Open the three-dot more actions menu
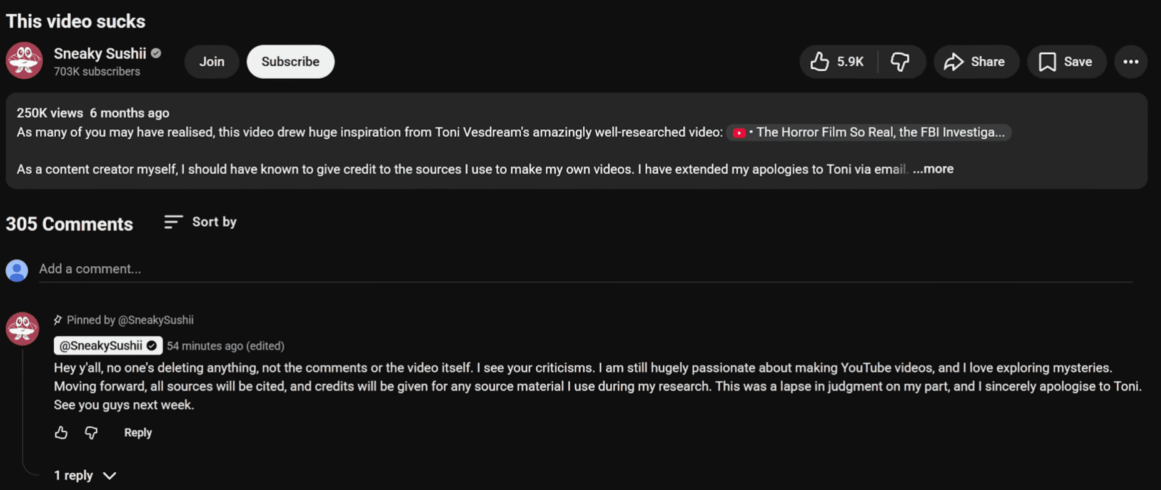Viewport: 1161px width, 490px height. click(x=1130, y=62)
